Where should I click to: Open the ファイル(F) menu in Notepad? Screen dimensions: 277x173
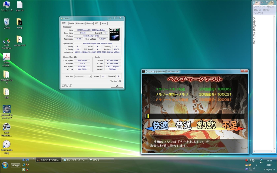pos(259,6)
